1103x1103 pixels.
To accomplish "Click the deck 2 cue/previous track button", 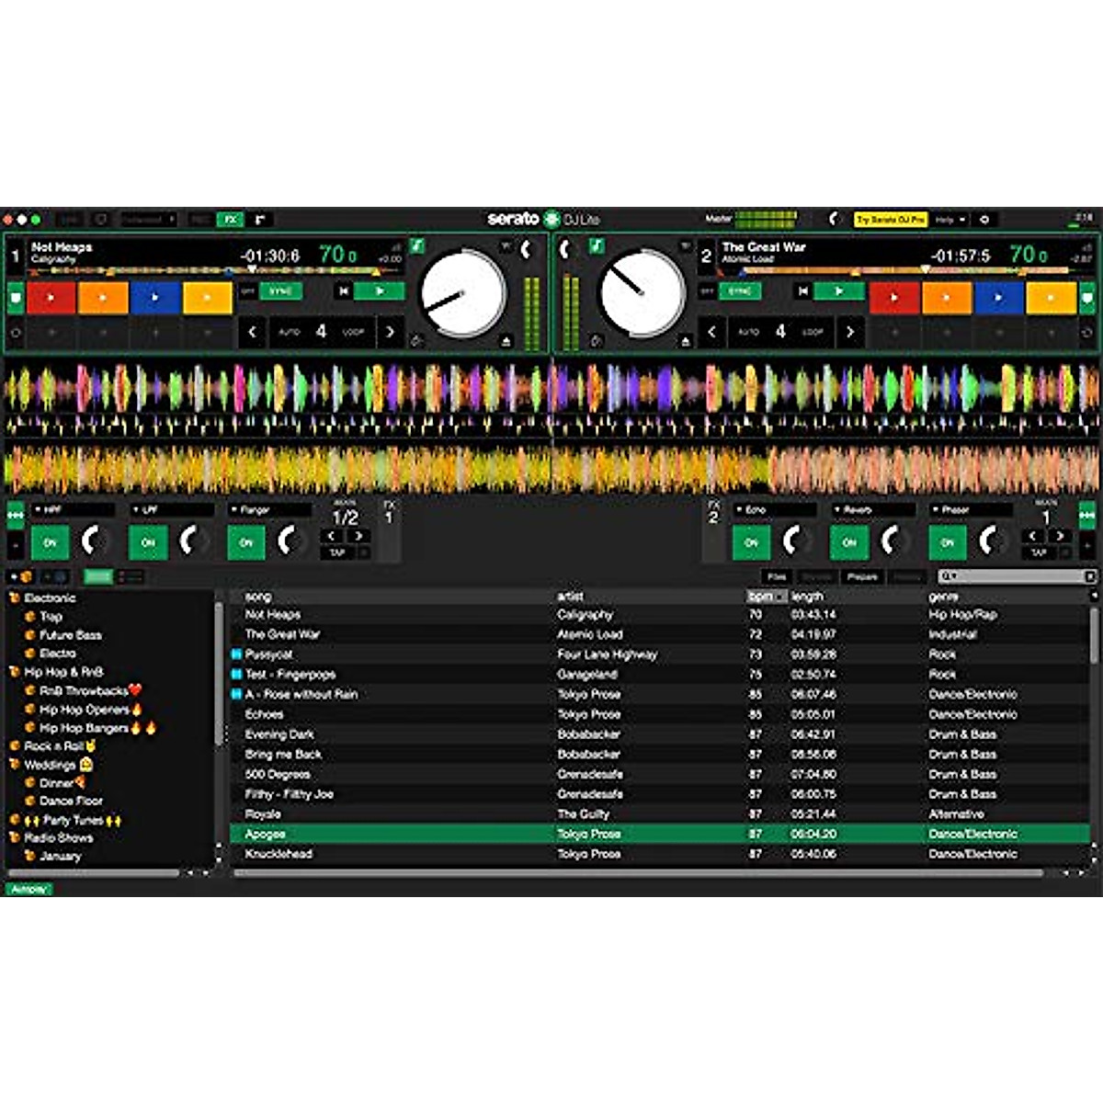I will [802, 291].
